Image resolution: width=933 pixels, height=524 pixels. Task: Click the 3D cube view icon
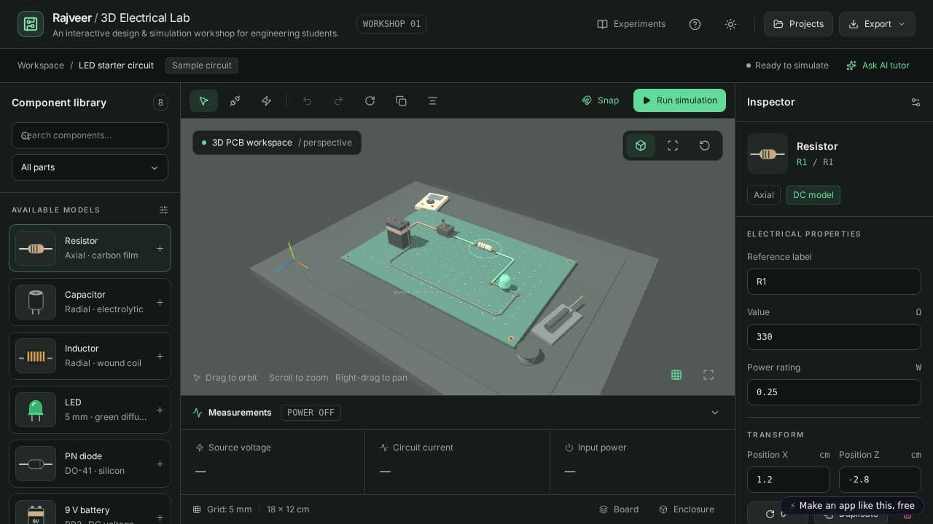pos(641,146)
